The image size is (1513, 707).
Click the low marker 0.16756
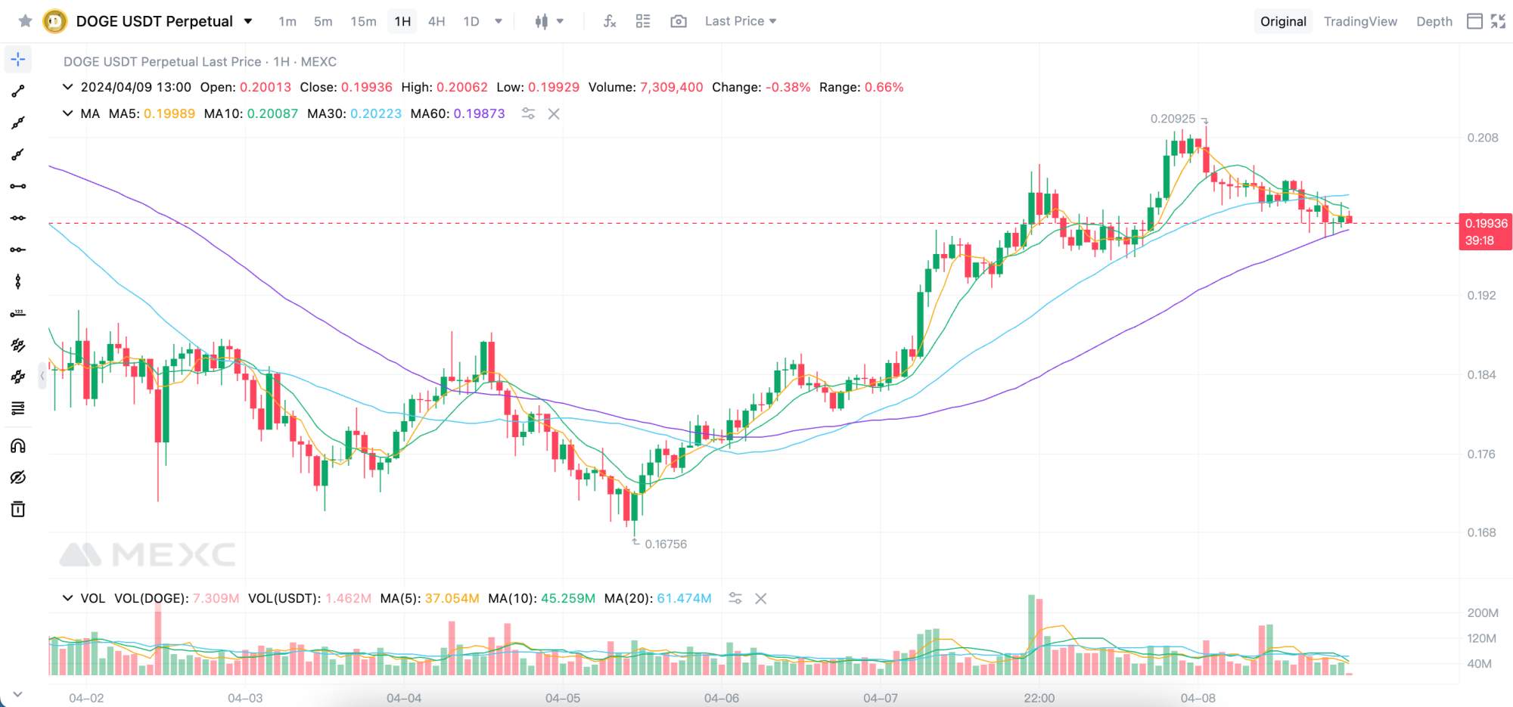[666, 544]
